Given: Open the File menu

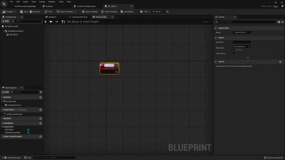Looking at the screenshot, I should [11, 2].
